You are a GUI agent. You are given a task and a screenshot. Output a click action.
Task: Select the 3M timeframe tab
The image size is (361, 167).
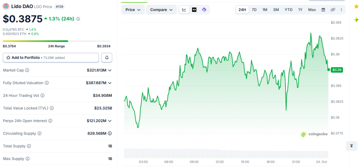pos(276,10)
